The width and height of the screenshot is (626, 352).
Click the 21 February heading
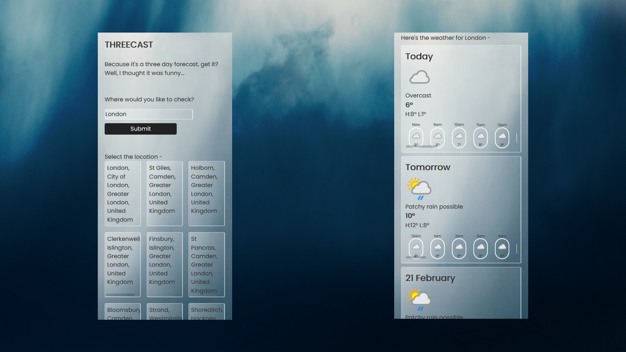430,278
